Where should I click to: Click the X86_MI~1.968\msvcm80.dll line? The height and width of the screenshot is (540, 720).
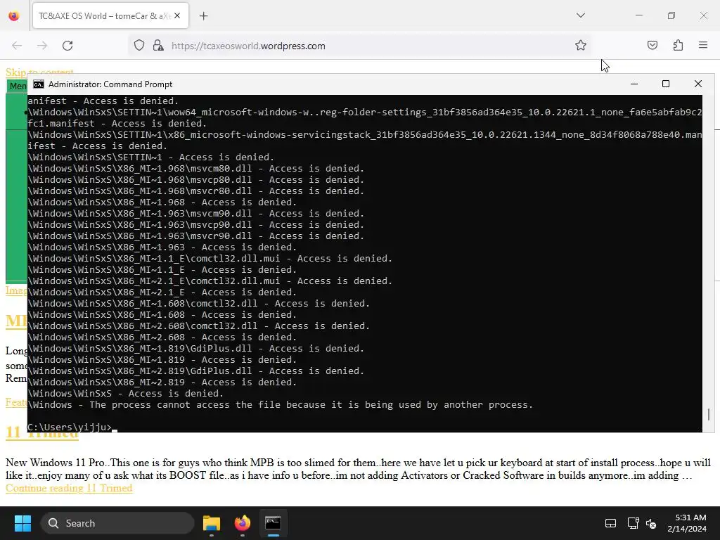195,169
